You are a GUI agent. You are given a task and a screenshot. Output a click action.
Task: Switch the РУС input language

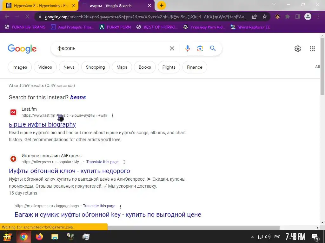(x=277, y=237)
